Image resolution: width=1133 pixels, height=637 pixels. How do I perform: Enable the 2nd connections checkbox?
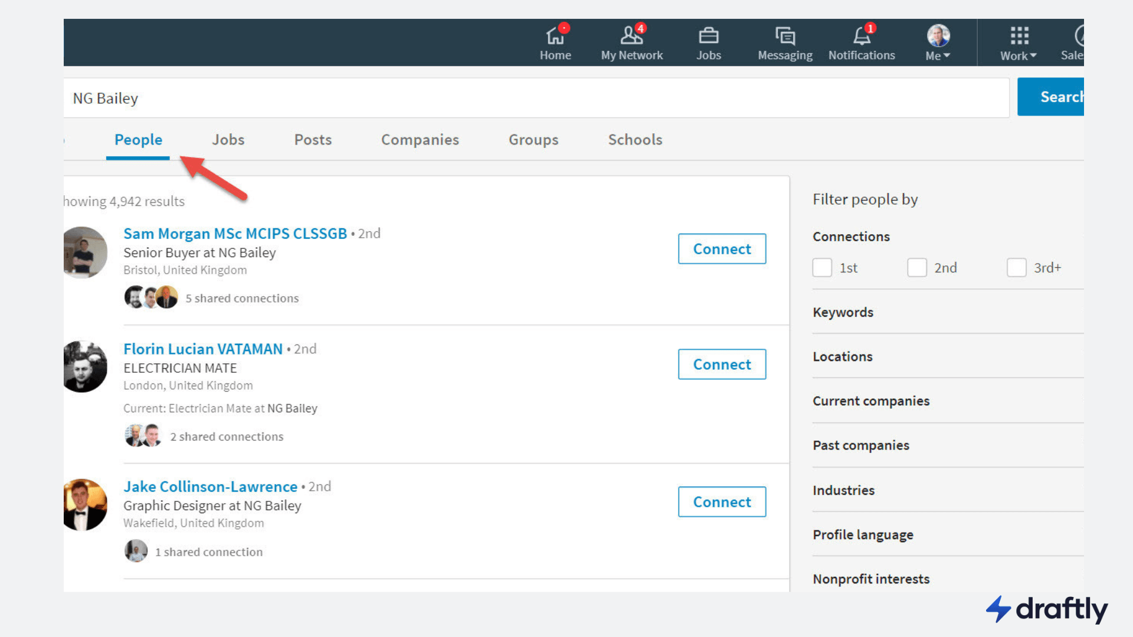click(916, 268)
